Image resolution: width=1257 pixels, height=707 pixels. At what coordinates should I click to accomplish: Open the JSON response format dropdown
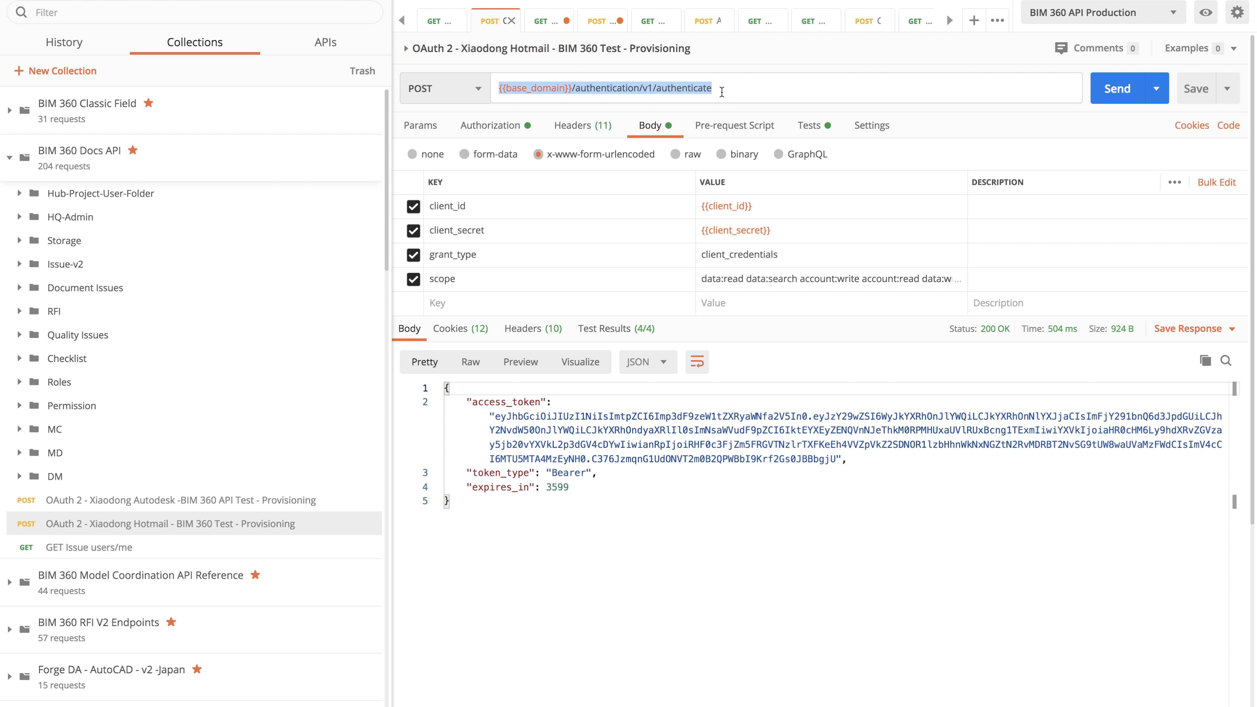(648, 362)
